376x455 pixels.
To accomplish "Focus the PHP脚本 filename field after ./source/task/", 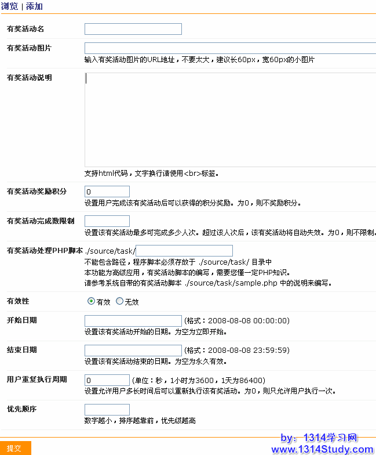I will 184,251.
